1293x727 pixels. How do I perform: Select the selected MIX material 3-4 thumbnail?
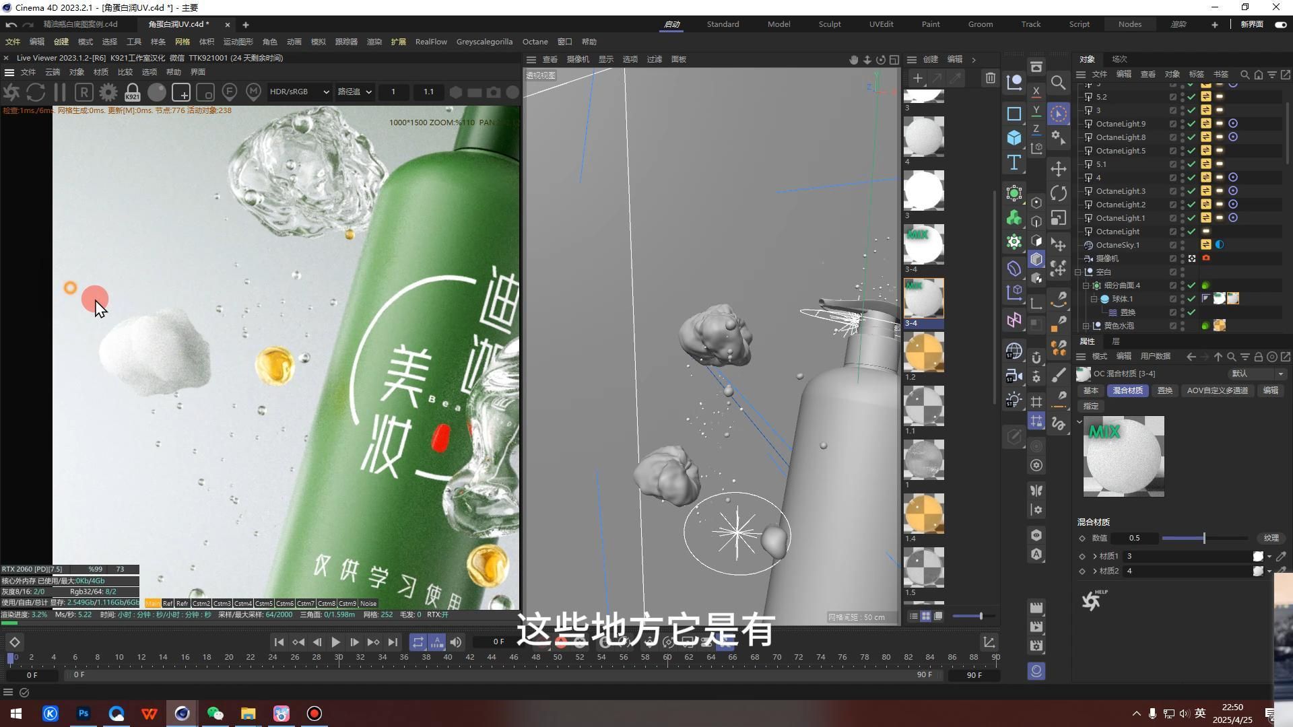(923, 298)
